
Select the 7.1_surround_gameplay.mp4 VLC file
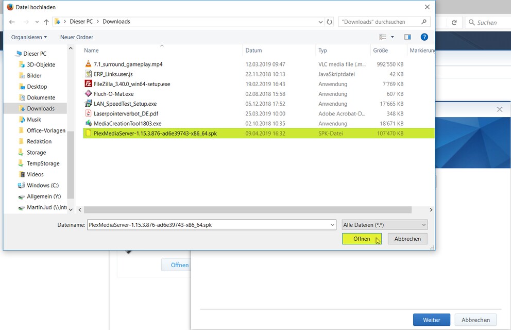(x=128, y=64)
